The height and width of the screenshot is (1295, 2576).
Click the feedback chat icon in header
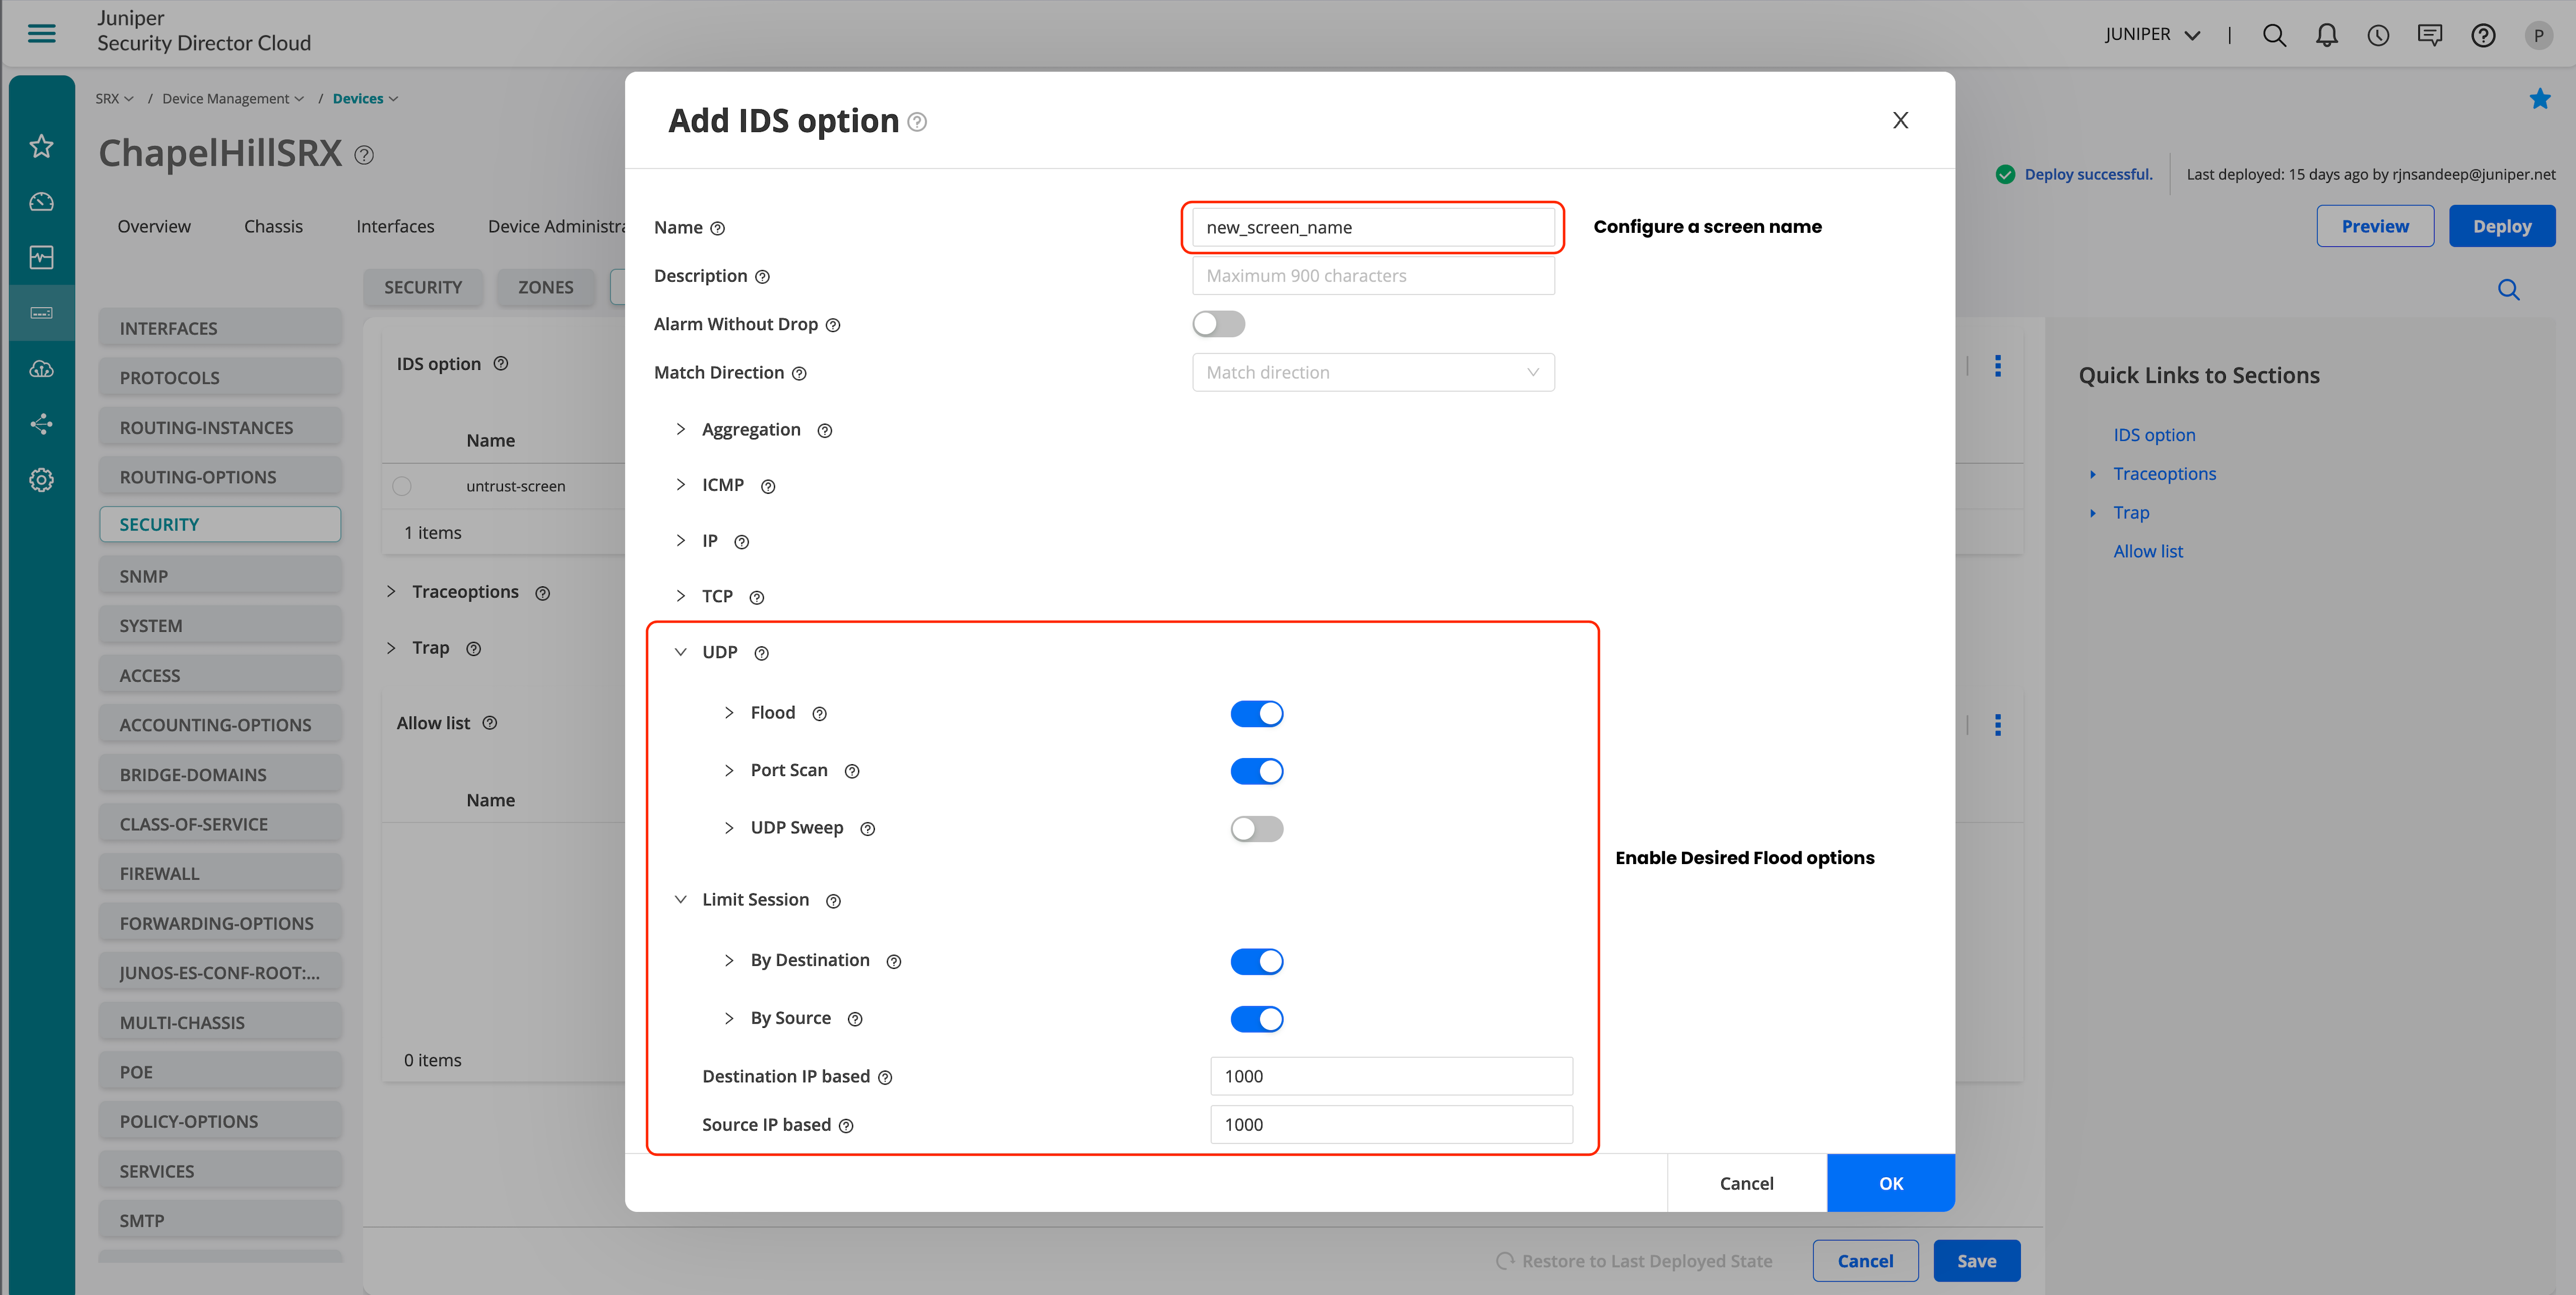[2430, 35]
